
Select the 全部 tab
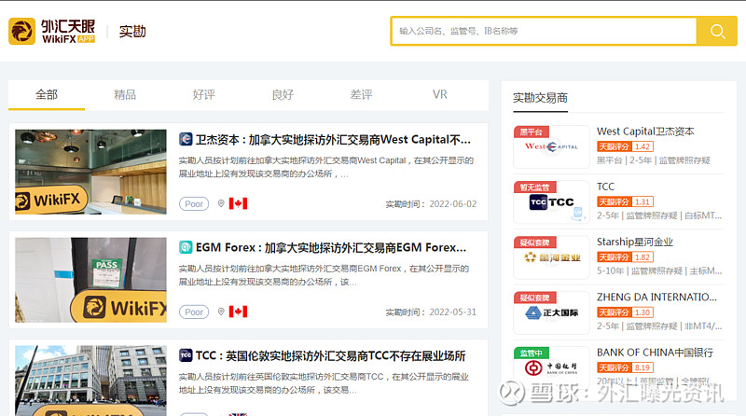47,95
